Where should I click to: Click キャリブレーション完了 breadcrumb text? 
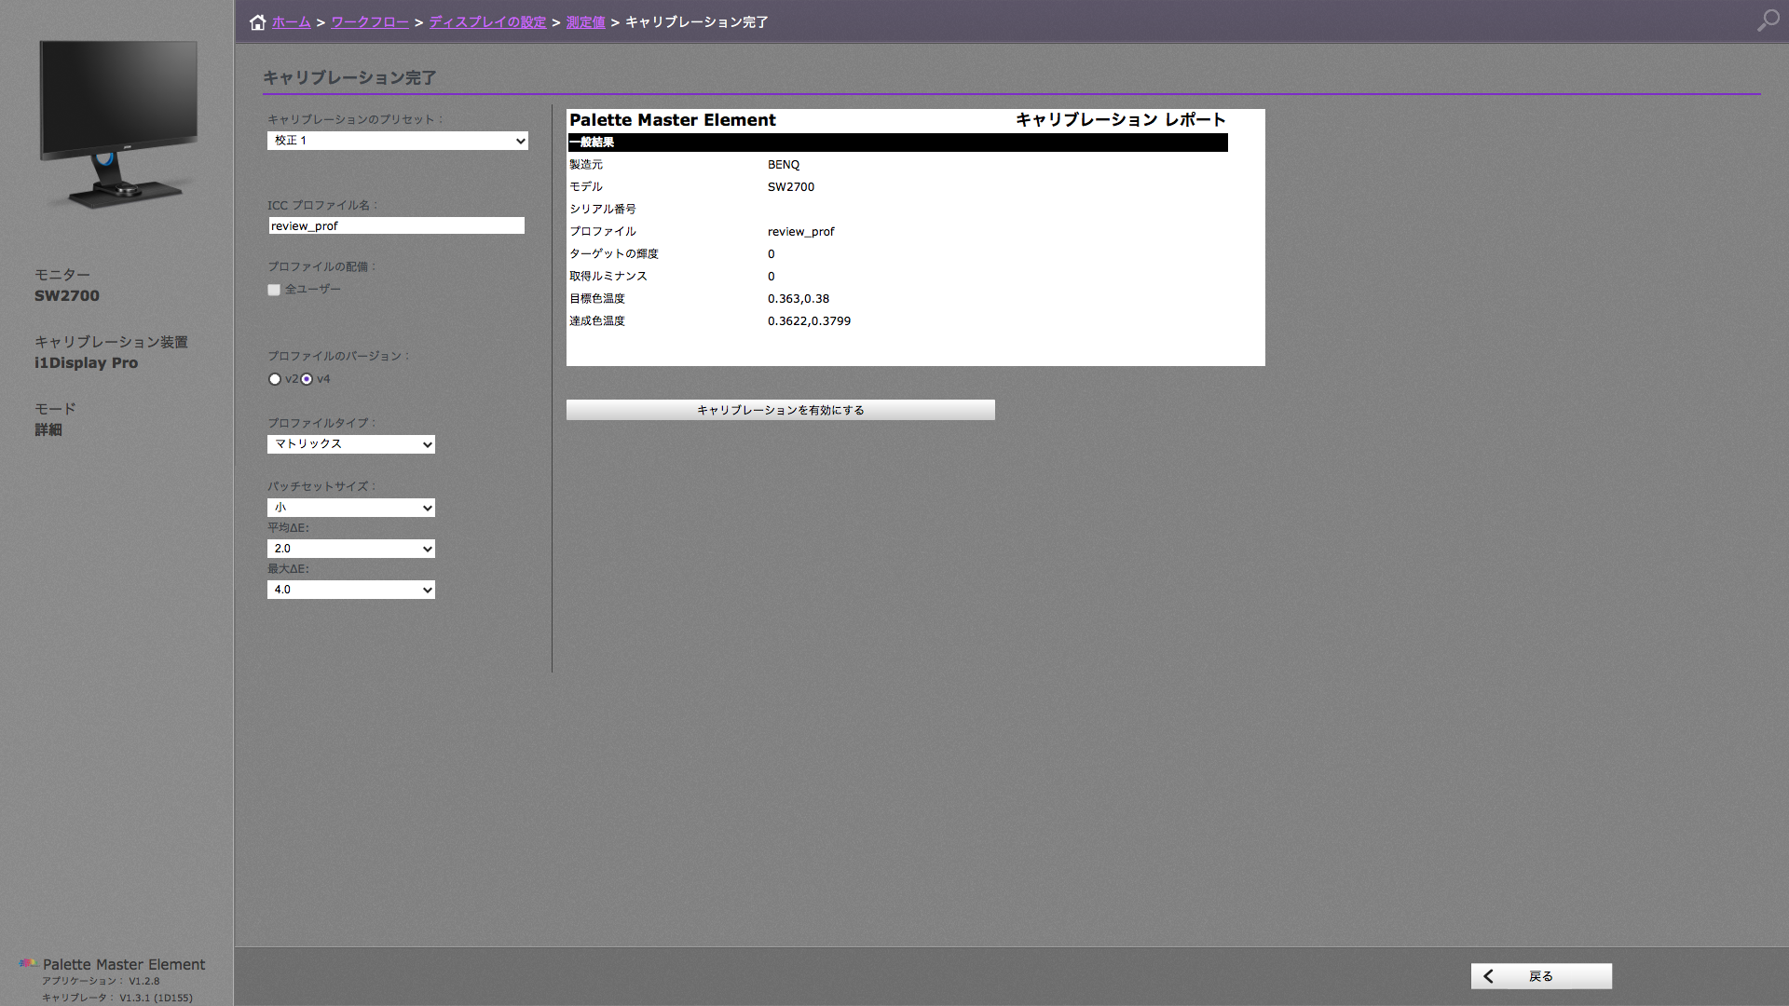pos(697,22)
